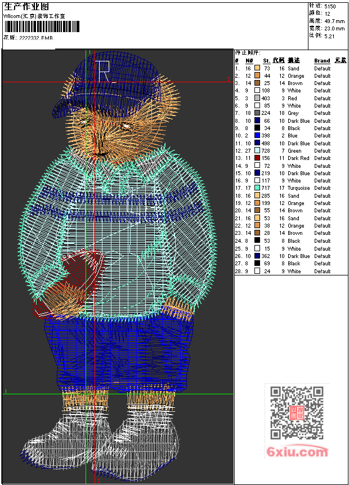The image size is (349, 485).
Task: Click the QR code image
Action: [297, 413]
